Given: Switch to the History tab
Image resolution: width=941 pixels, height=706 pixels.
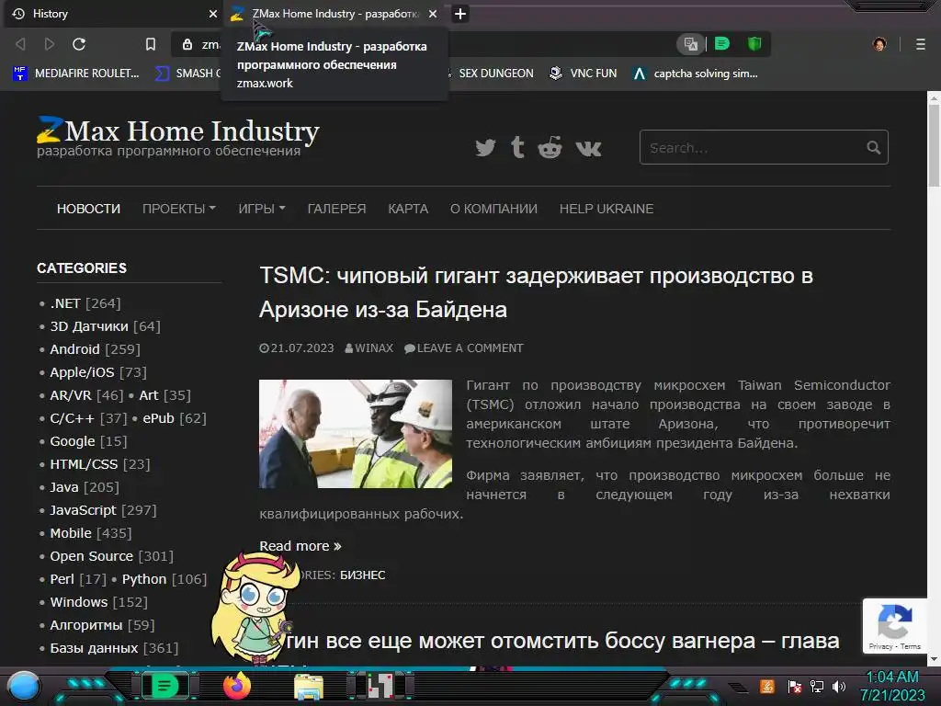Looking at the screenshot, I should pos(111,14).
